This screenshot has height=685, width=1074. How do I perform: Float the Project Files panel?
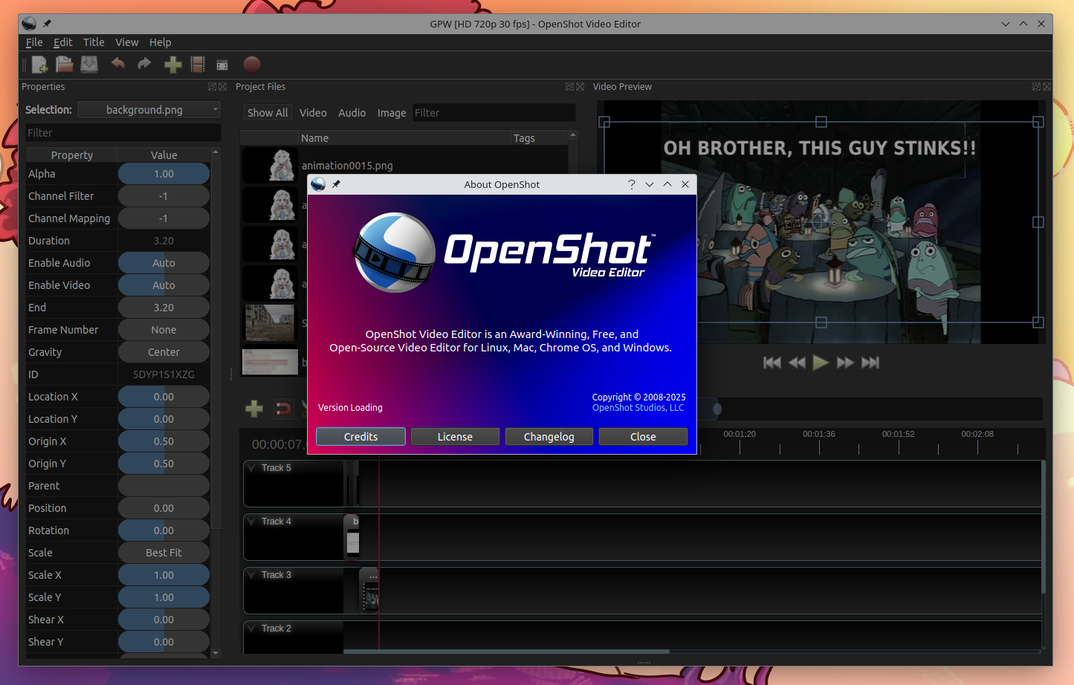tap(569, 87)
